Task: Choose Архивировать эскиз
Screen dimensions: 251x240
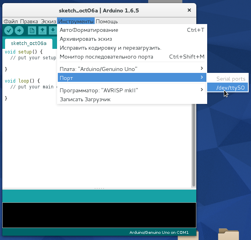Action: point(132,39)
